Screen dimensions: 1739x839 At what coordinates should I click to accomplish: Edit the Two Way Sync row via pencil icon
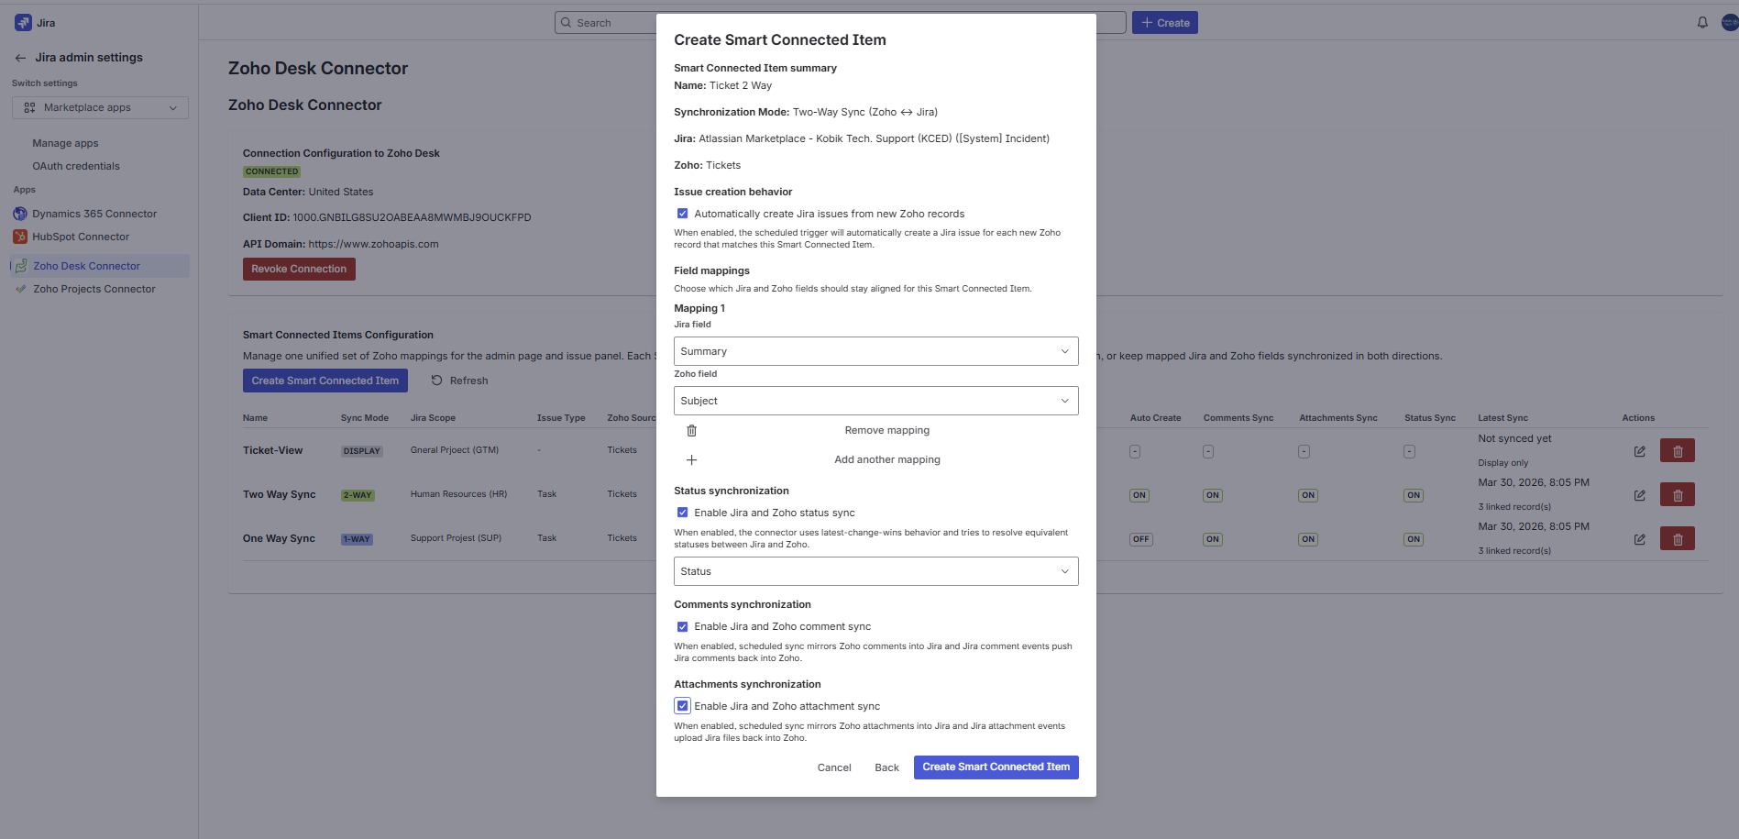(1639, 495)
